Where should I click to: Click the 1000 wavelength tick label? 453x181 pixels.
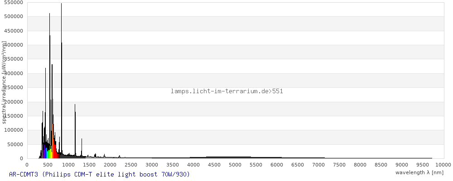(x=68, y=165)
